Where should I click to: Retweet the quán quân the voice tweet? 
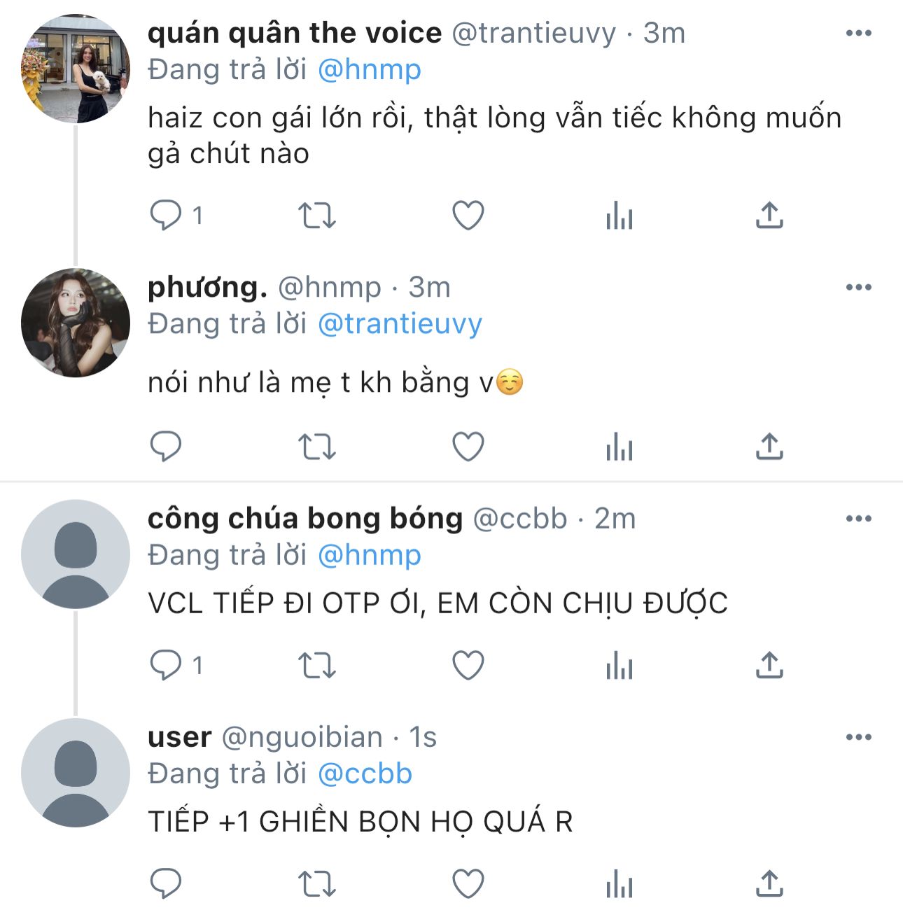(x=317, y=215)
